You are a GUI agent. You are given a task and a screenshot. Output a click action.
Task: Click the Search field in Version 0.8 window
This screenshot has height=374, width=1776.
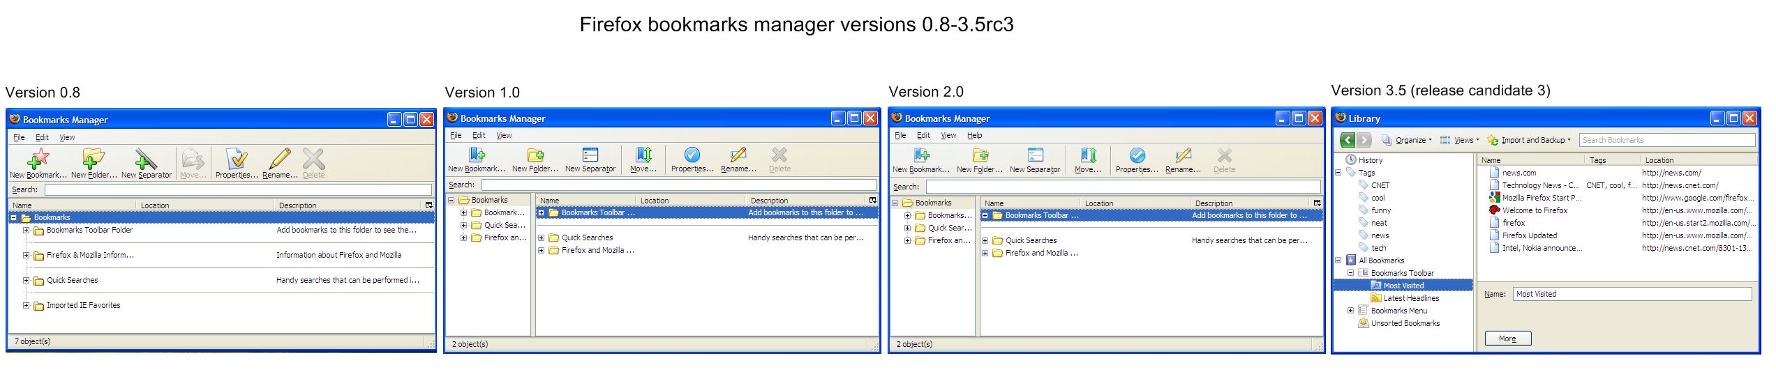tap(238, 189)
